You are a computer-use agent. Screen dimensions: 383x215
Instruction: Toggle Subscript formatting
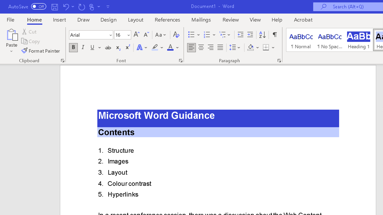pos(118,48)
